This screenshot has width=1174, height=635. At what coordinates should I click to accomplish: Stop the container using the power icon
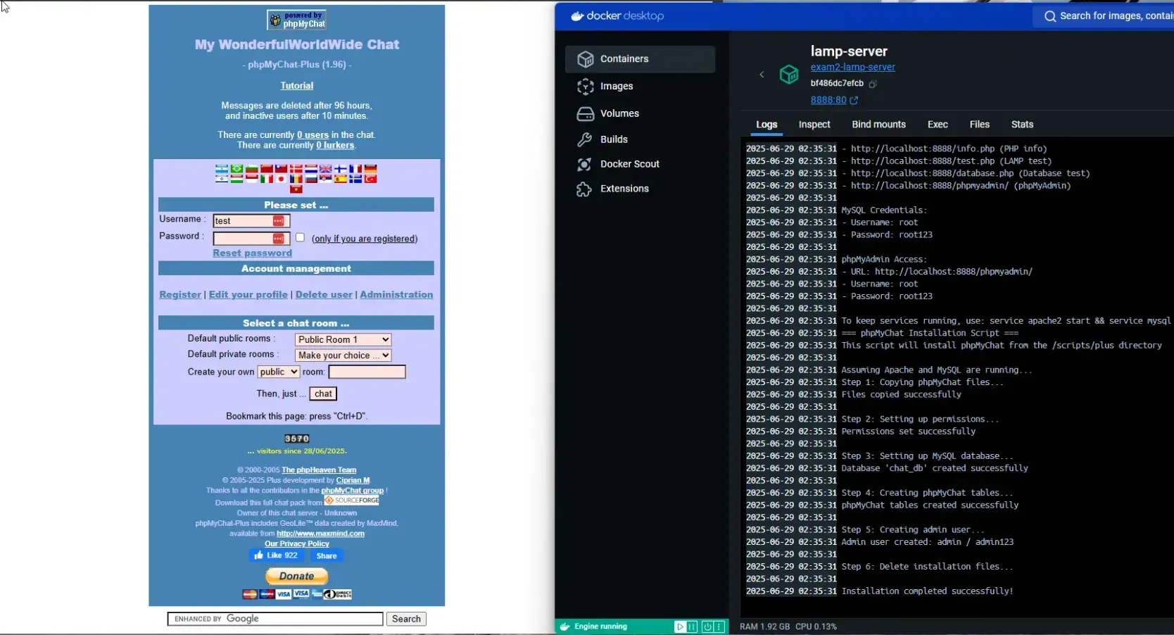(707, 627)
